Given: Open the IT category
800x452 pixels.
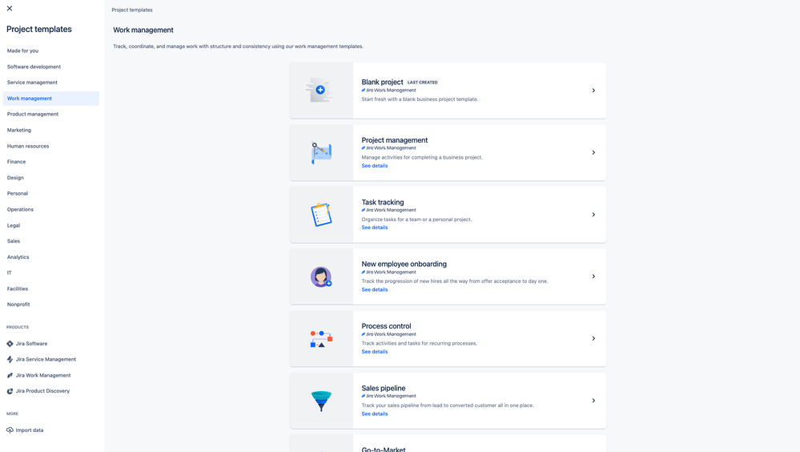Looking at the screenshot, I should (x=9, y=272).
